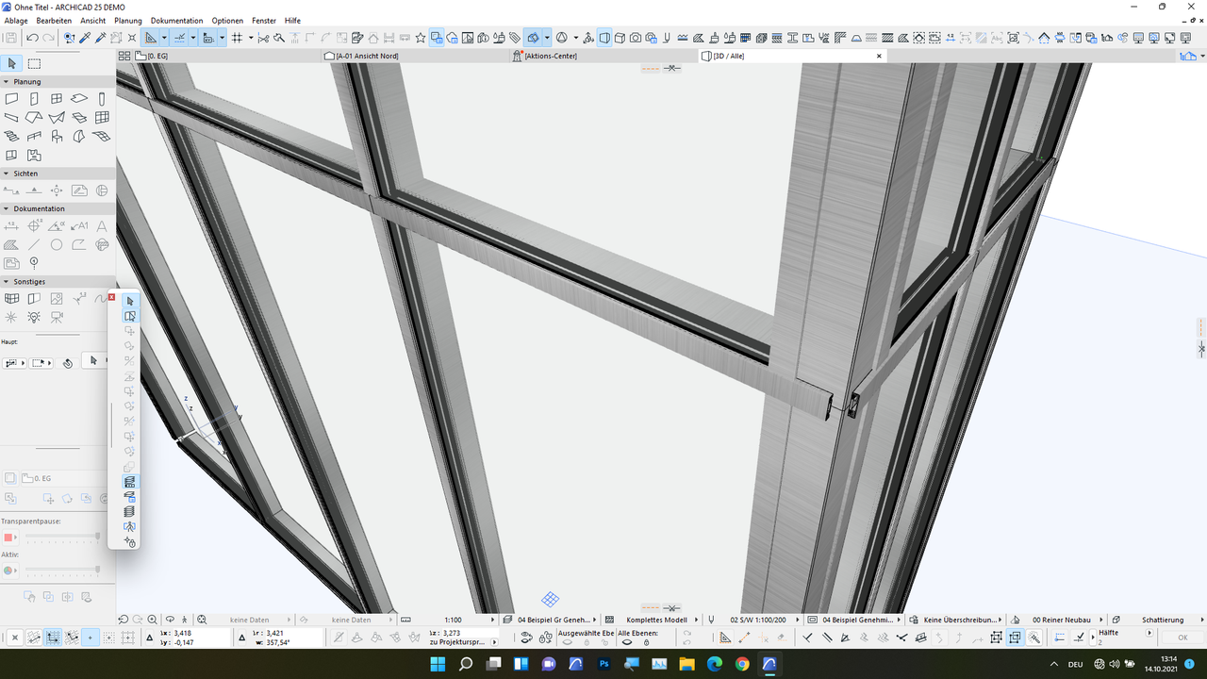This screenshot has width=1207, height=679.
Task: Toggle the eye icon under Alle Ebenen
Action: point(627,641)
